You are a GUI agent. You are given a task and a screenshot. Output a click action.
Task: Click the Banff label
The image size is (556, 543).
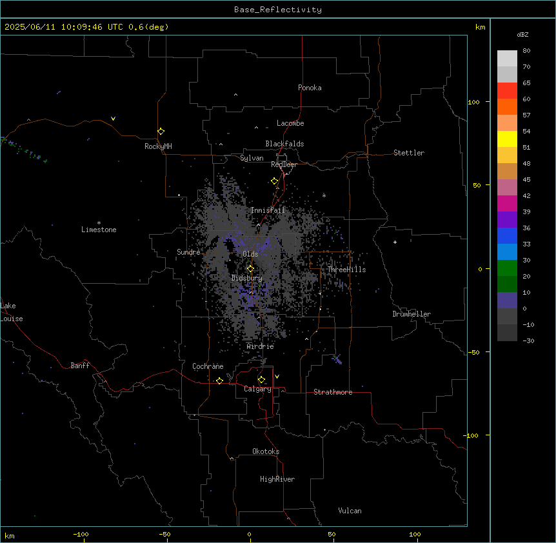pyautogui.click(x=80, y=366)
